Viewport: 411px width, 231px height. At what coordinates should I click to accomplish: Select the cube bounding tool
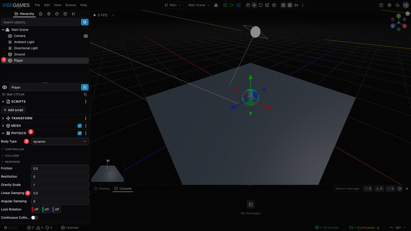(x=274, y=5)
